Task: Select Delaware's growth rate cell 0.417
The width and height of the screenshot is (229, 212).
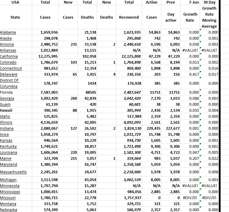Action: click(190, 74)
